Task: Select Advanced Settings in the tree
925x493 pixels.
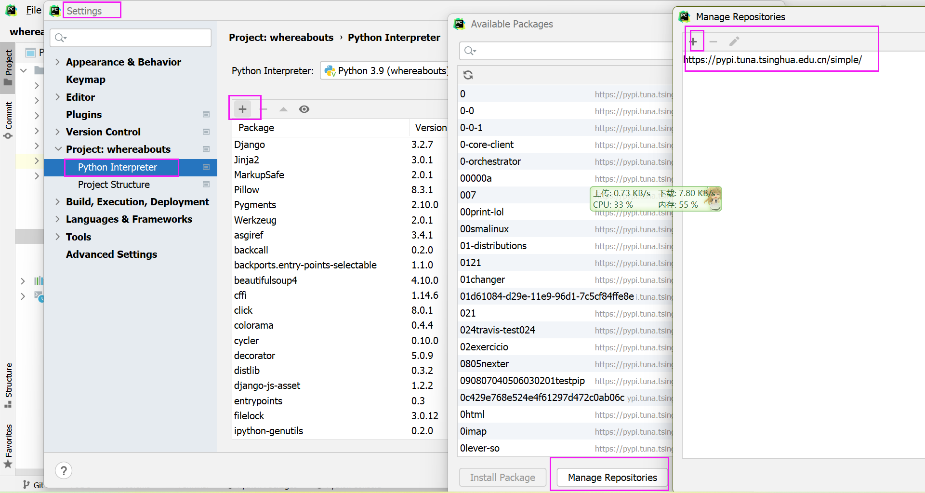Action: [x=111, y=254]
